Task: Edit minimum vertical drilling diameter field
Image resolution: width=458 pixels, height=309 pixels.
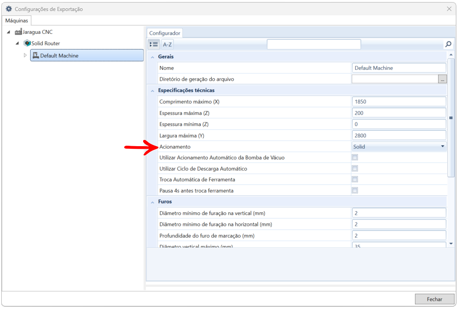Action: pyautogui.click(x=399, y=213)
